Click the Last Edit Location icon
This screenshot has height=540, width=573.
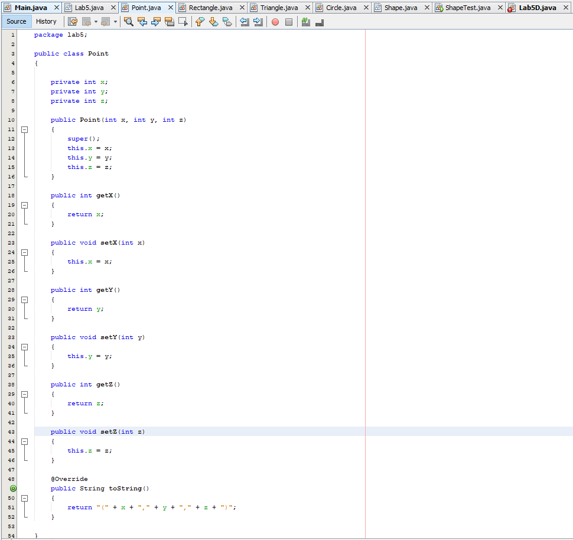coord(71,21)
